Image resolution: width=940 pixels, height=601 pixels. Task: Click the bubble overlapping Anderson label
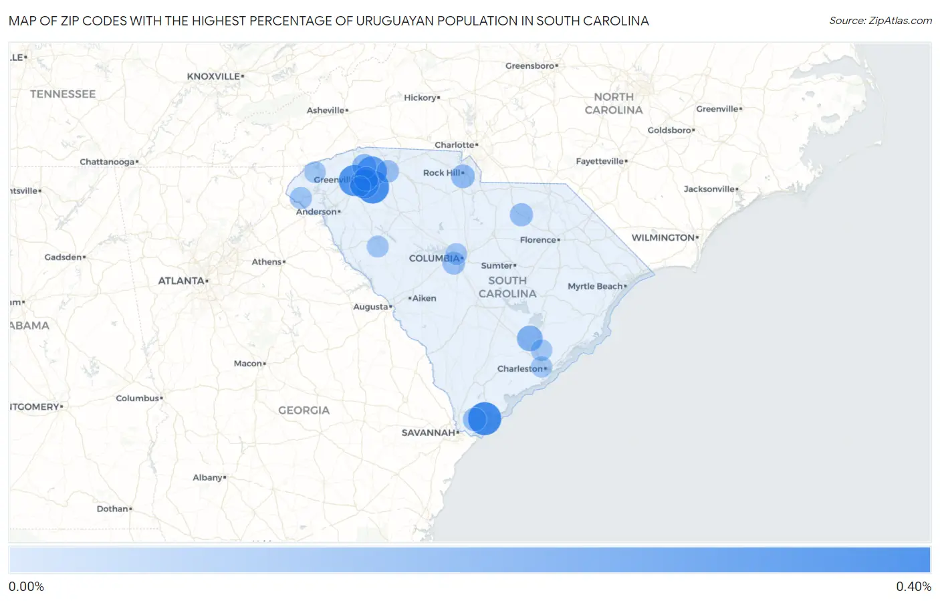(301, 198)
